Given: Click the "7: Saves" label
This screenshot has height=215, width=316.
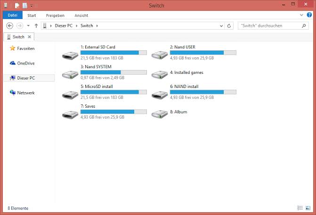Looking at the screenshot, I should pos(88,106).
